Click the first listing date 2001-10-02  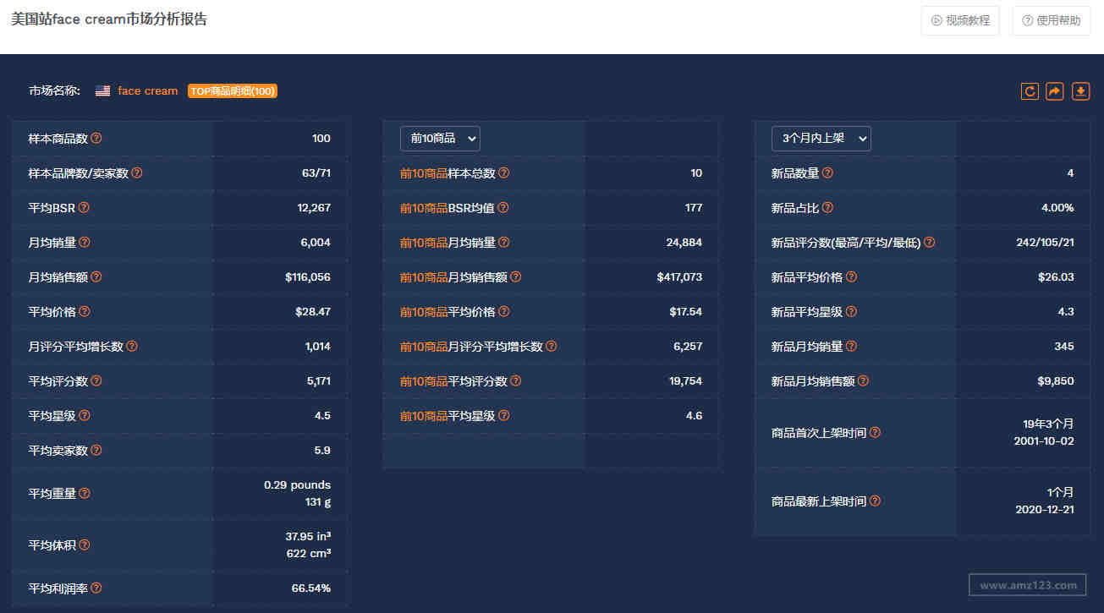pyautogui.click(x=1044, y=441)
